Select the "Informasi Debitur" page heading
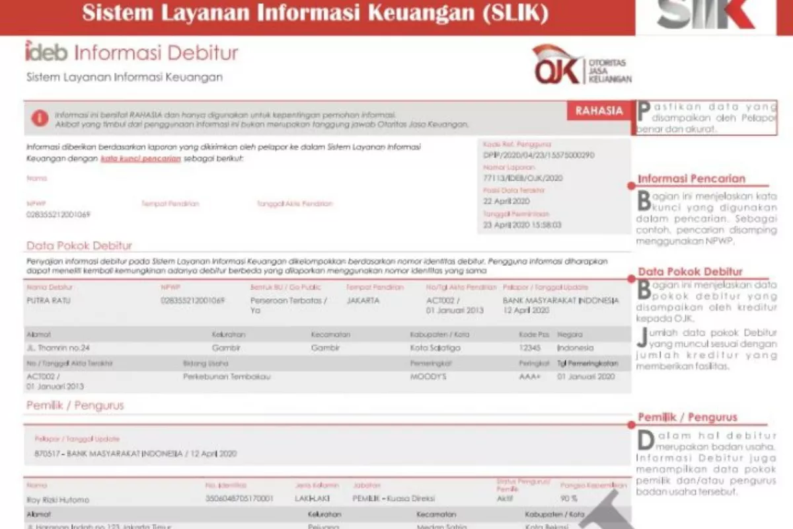 157,52
